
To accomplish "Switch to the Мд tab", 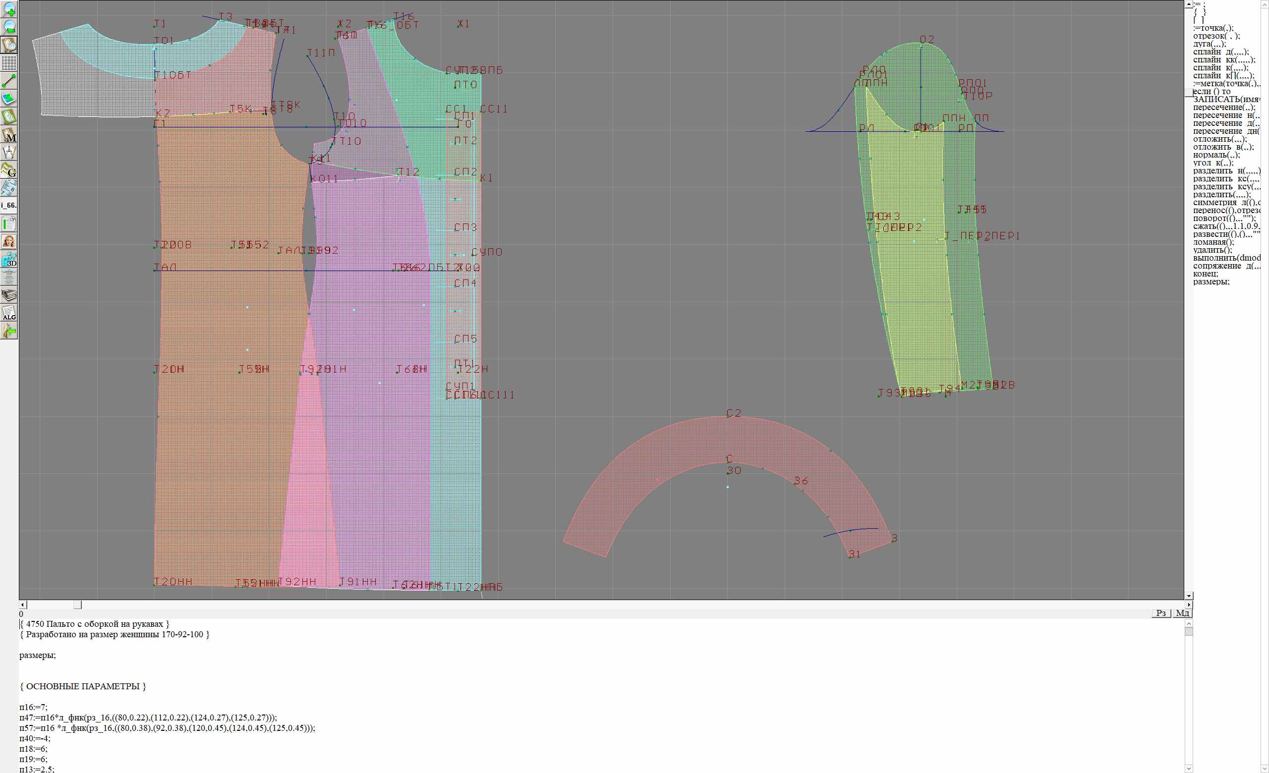I will coord(1182,613).
